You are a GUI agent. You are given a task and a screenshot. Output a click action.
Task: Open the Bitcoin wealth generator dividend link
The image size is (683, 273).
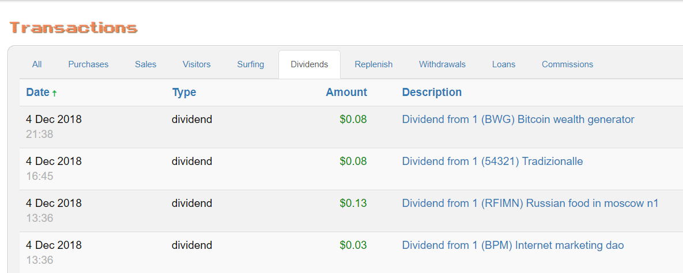pyautogui.click(x=518, y=120)
